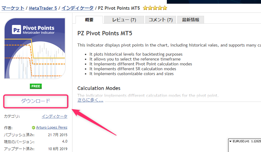Click 'It implements customizable colors and sizes'
Viewport: 261px width, 152px height.
[x=132, y=74]
